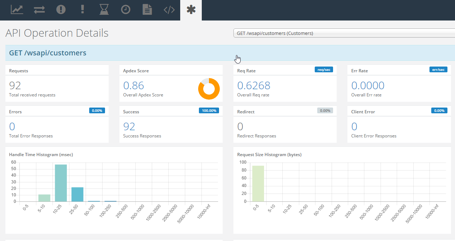Click the 0.0000 error rate value
Screen dimensions: 455x241
click(x=368, y=85)
